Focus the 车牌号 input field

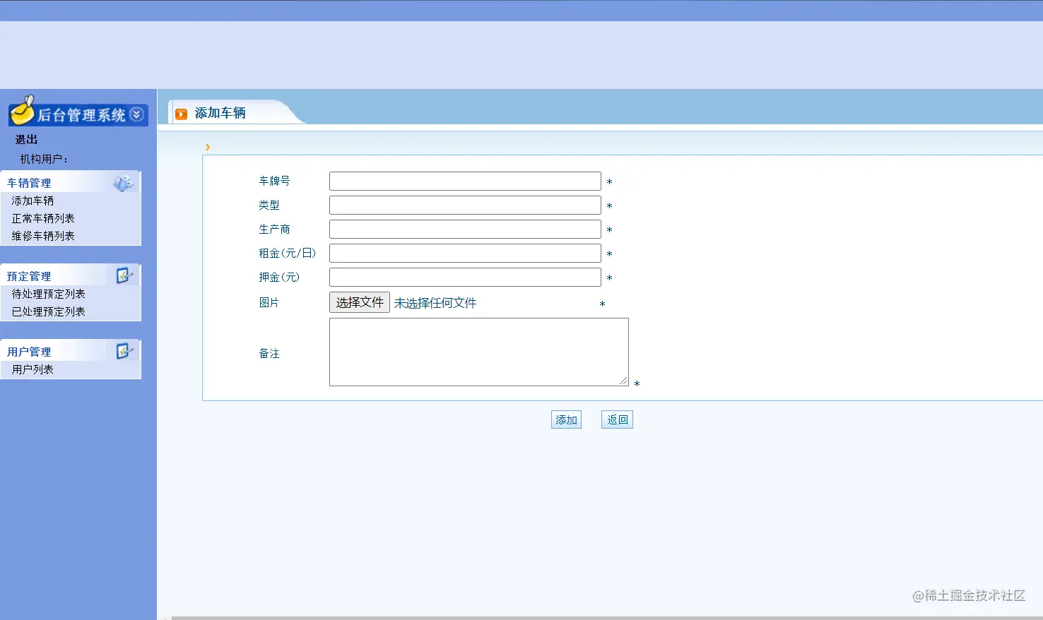[x=465, y=181]
